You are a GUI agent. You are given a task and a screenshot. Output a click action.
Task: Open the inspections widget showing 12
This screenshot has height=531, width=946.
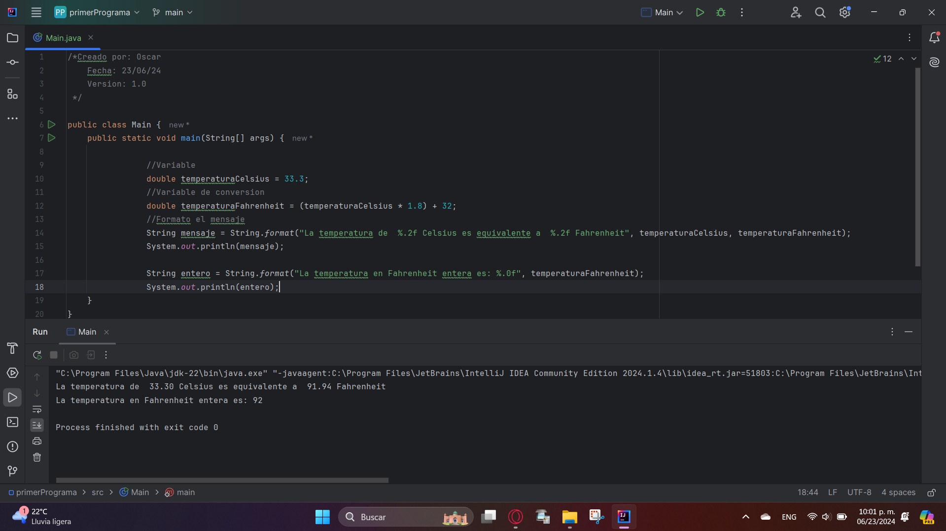point(882,59)
